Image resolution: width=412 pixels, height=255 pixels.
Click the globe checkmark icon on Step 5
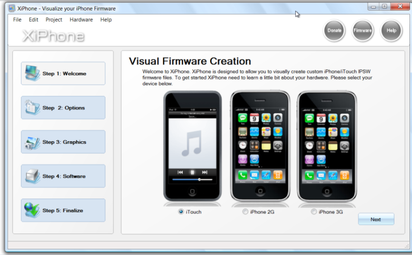[32, 210]
